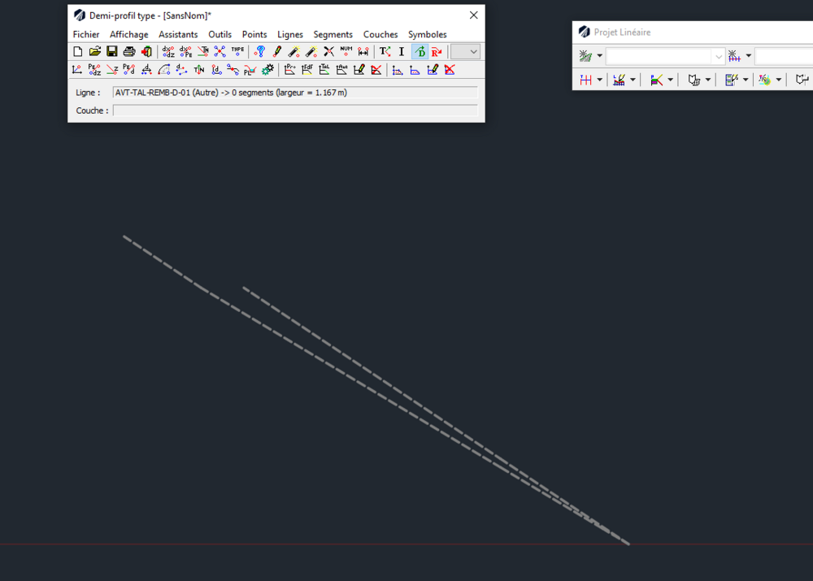Open an existing half-profile file
The image size is (813, 581).
pos(95,51)
